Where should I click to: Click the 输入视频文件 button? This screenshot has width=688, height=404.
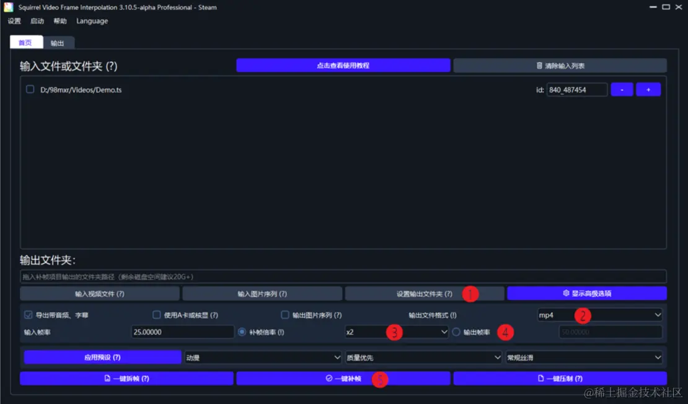(x=100, y=294)
